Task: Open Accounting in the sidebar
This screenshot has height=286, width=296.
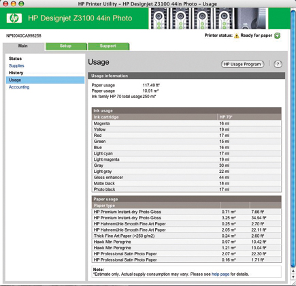Action: 19,87
